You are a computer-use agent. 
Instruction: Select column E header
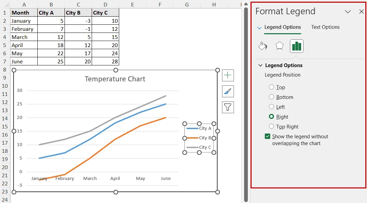[x=132, y=5]
